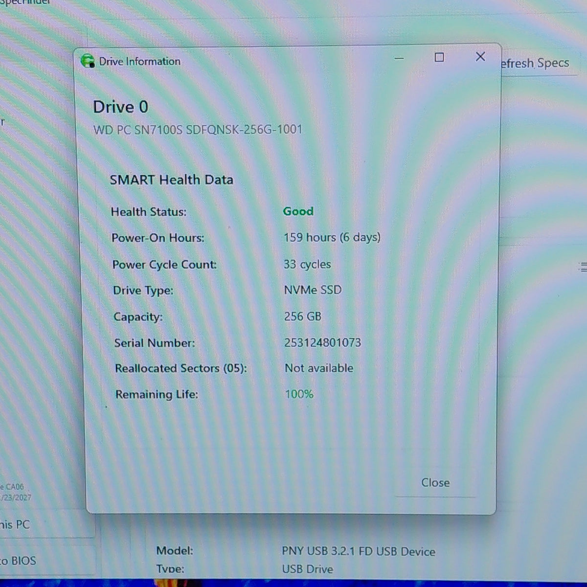Click the Drive Type label
587x587 pixels.
tap(143, 291)
